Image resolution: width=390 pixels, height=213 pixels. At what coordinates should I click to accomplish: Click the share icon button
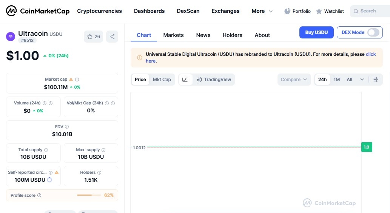112,37
